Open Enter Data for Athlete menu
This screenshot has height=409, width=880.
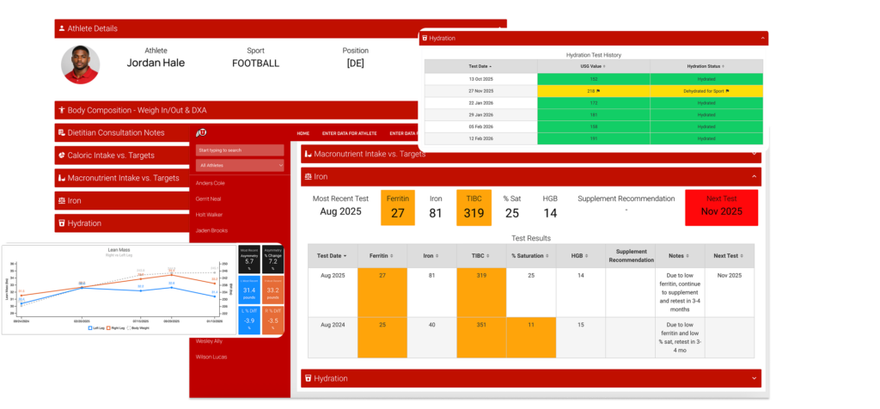[x=350, y=133]
